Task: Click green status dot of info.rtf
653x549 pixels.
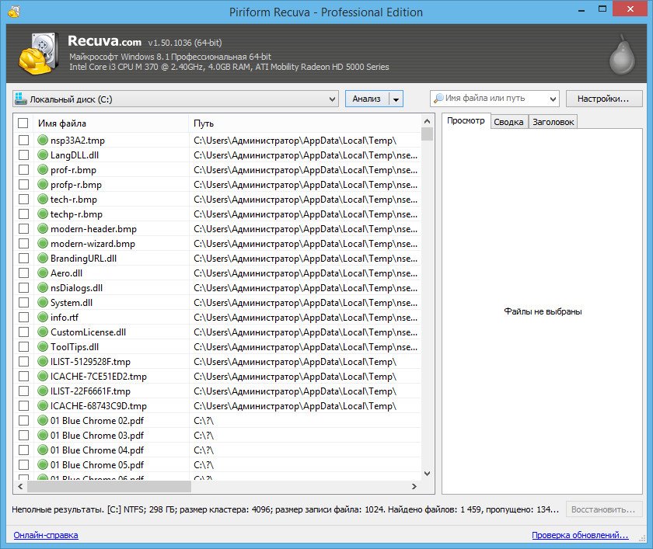Action: pos(43,318)
